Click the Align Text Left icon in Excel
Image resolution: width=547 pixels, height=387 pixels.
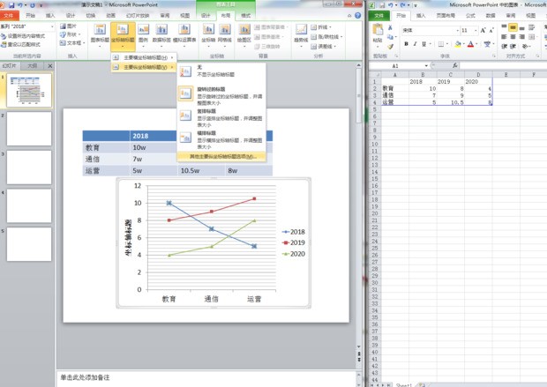[x=504, y=37]
